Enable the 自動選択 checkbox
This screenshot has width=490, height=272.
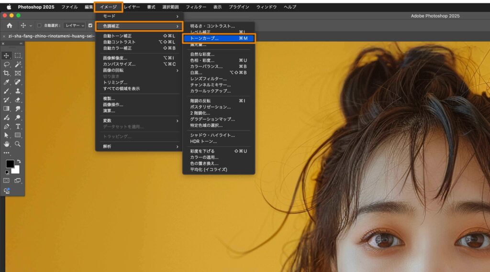[x=39, y=25]
